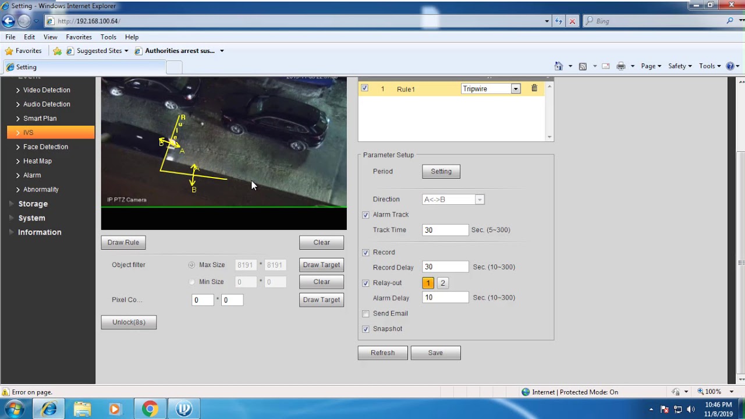
Task: Save the rule with the Save button
Action: click(x=435, y=353)
